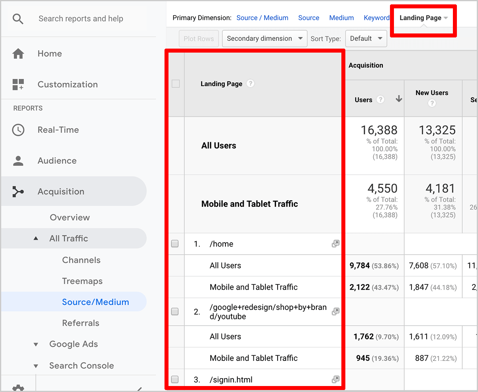Click the New Users column header
The image size is (478, 392).
coord(432,93)
